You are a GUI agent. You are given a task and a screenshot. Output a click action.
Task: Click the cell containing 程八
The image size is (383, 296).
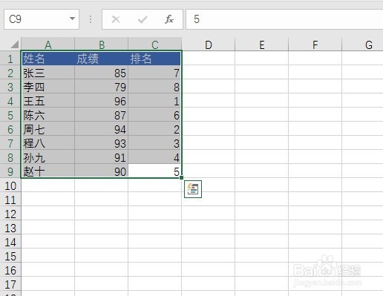[48, 143]
